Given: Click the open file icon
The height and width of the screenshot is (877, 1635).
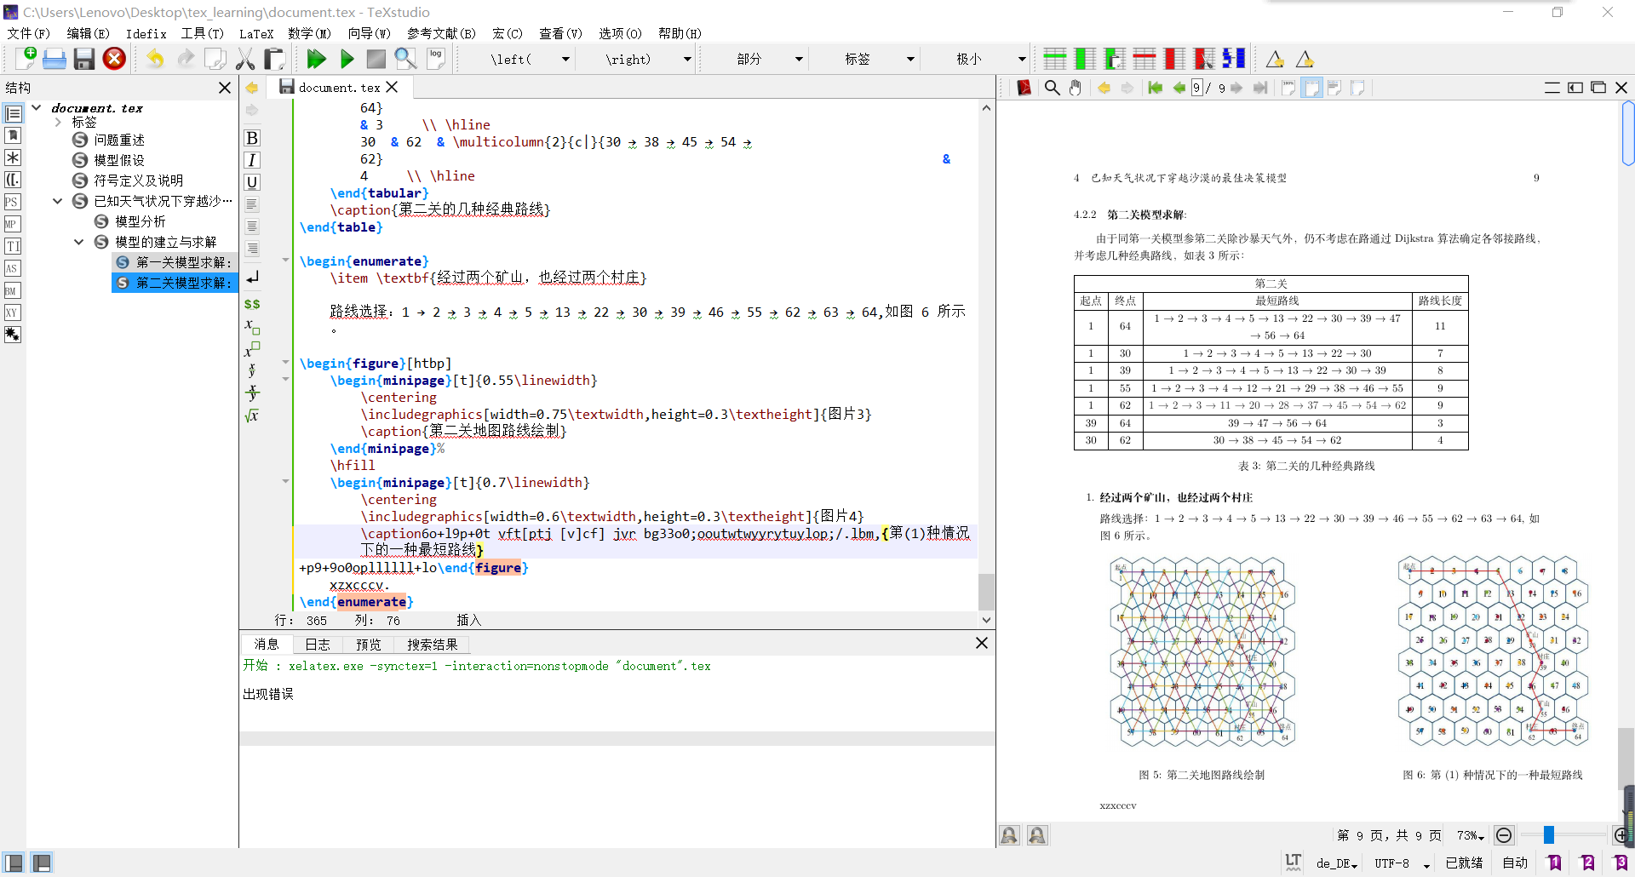Looking at the screenshot, I should (54, 59).
